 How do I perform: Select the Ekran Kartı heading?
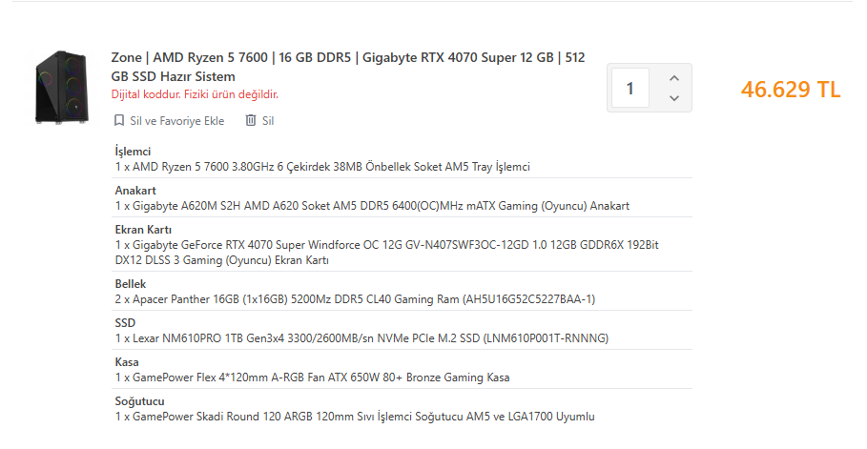tap(143, 230)
